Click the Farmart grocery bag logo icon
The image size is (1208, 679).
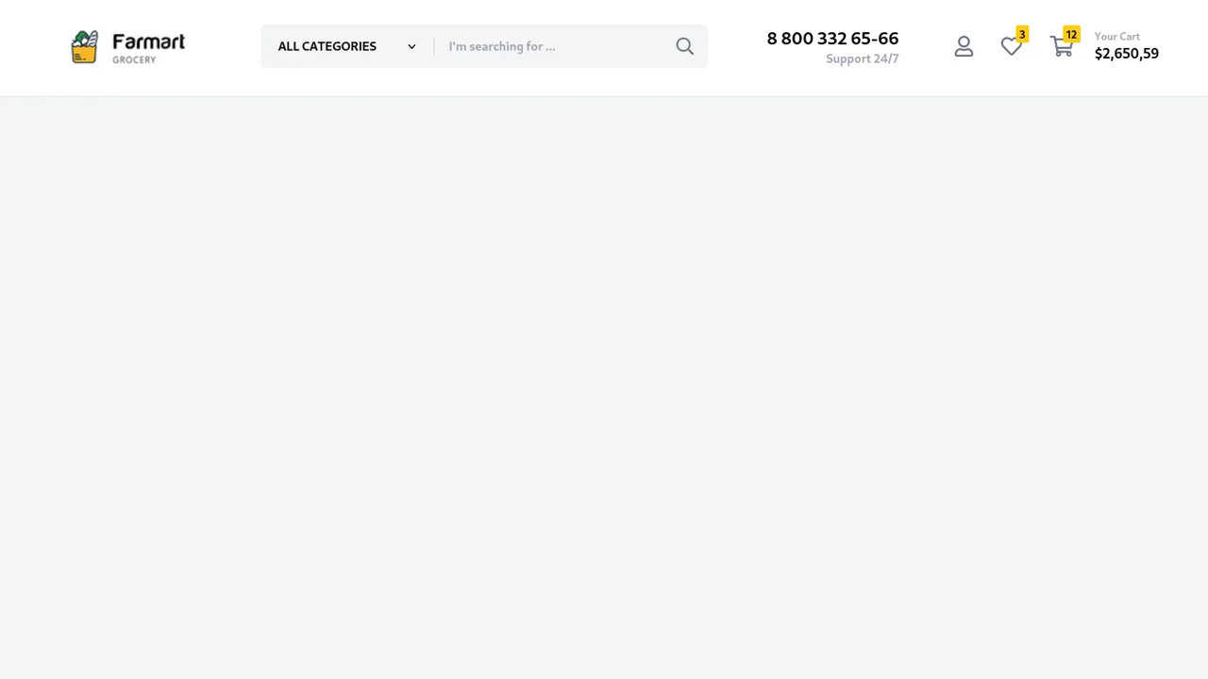(x=84, y=46)
